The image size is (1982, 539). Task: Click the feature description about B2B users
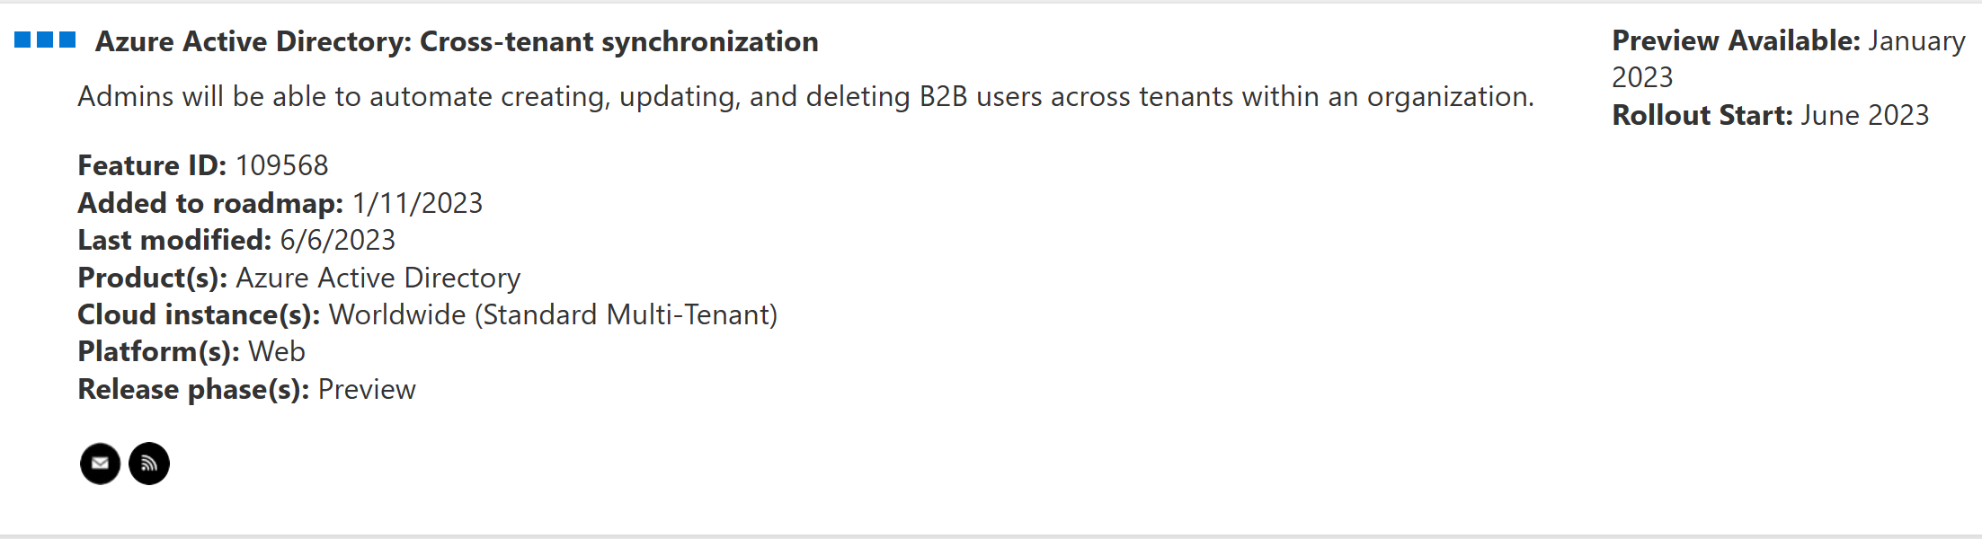click(805, 96)
